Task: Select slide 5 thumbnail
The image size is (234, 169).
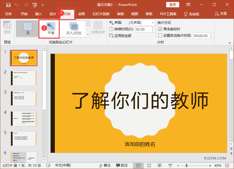Action: (x=24, y=139)
